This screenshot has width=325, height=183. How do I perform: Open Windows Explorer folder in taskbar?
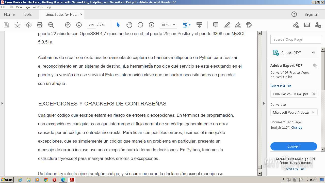click(29, 180)
